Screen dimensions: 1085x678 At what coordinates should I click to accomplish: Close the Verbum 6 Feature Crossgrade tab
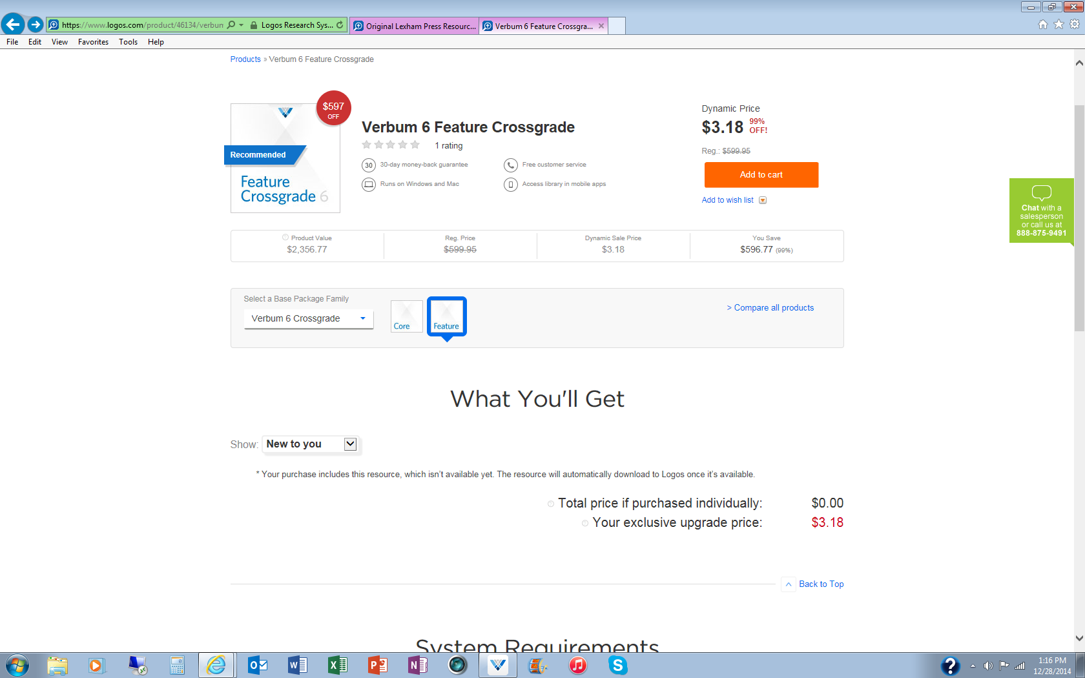(601, 26)
